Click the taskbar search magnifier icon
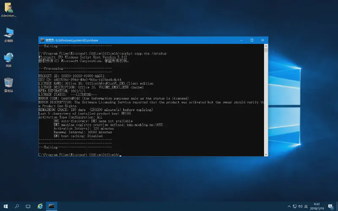 (x=17, y=206)
